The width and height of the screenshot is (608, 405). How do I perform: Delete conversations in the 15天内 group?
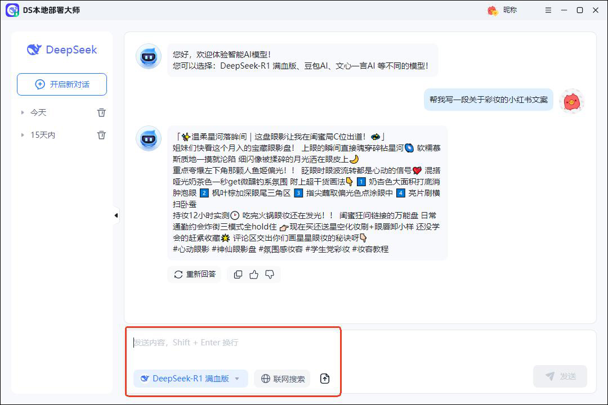point(101,135)
